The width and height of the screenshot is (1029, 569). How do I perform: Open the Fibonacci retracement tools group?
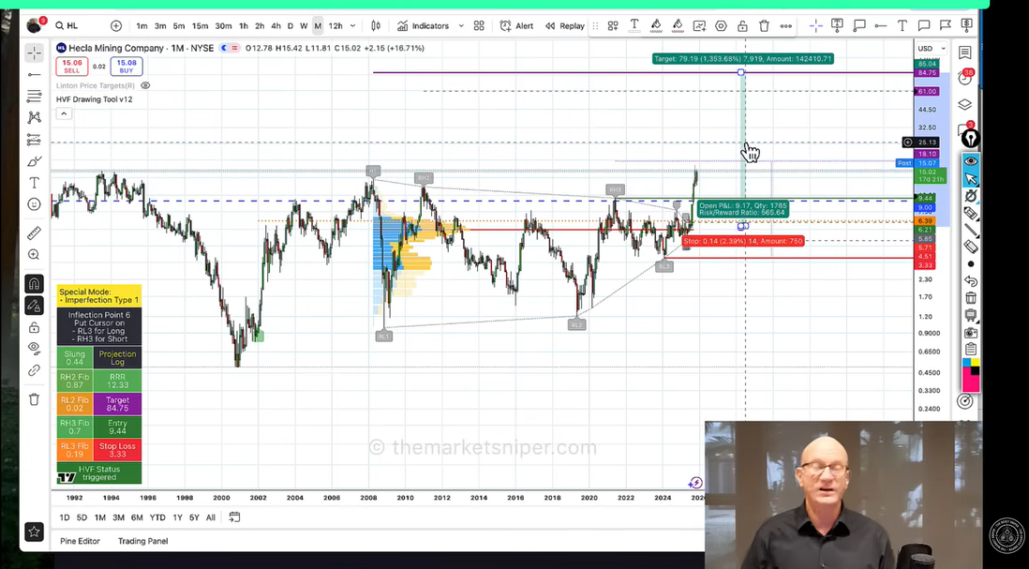point(34,97)
